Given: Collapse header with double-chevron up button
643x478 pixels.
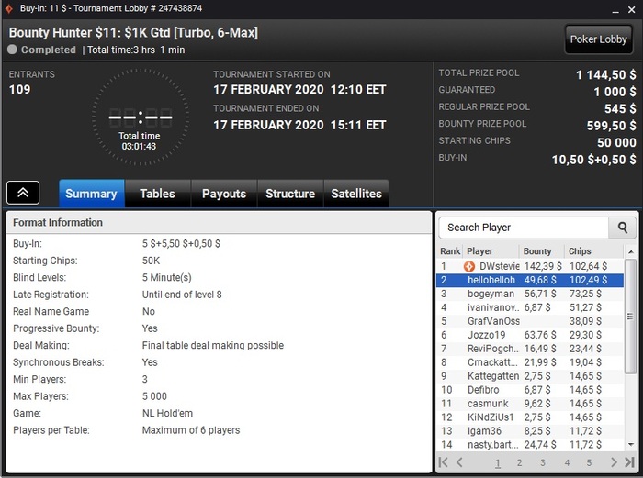Looking at the screenshot, I should 23,193.
